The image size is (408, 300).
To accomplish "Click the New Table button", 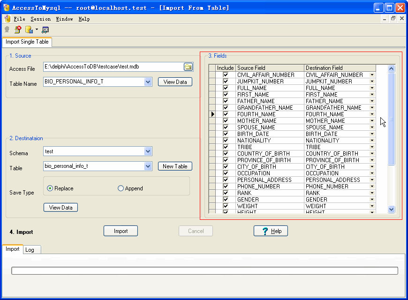I will [x=175, y=166].
